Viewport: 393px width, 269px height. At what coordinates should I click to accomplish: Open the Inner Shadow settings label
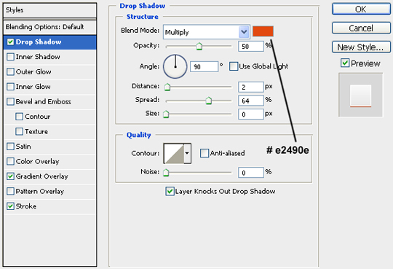[38, 57]
